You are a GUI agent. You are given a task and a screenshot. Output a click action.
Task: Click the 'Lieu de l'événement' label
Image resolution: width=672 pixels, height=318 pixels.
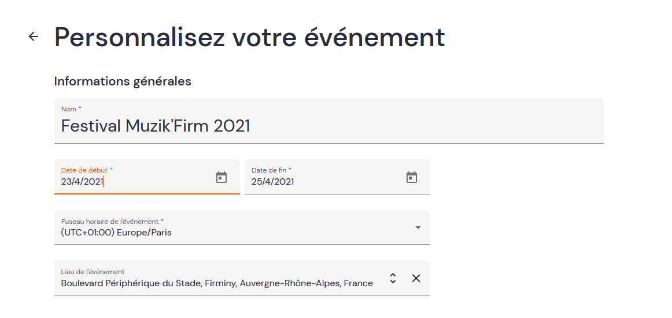point(93,272)
